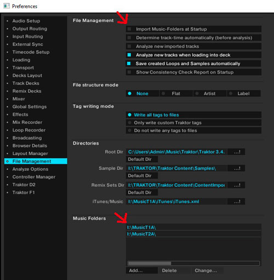Choose Do not write any tags to files

(x=193, y=130)
